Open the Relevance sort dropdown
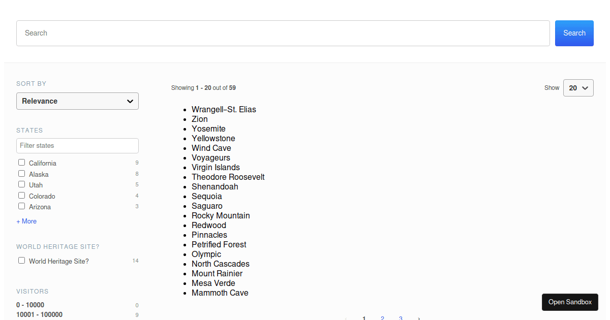 (77, 101)
